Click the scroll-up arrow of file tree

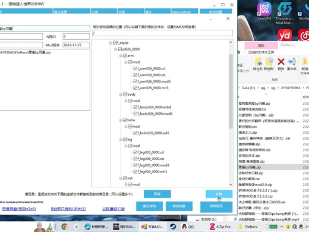click(x=231, y=42)
